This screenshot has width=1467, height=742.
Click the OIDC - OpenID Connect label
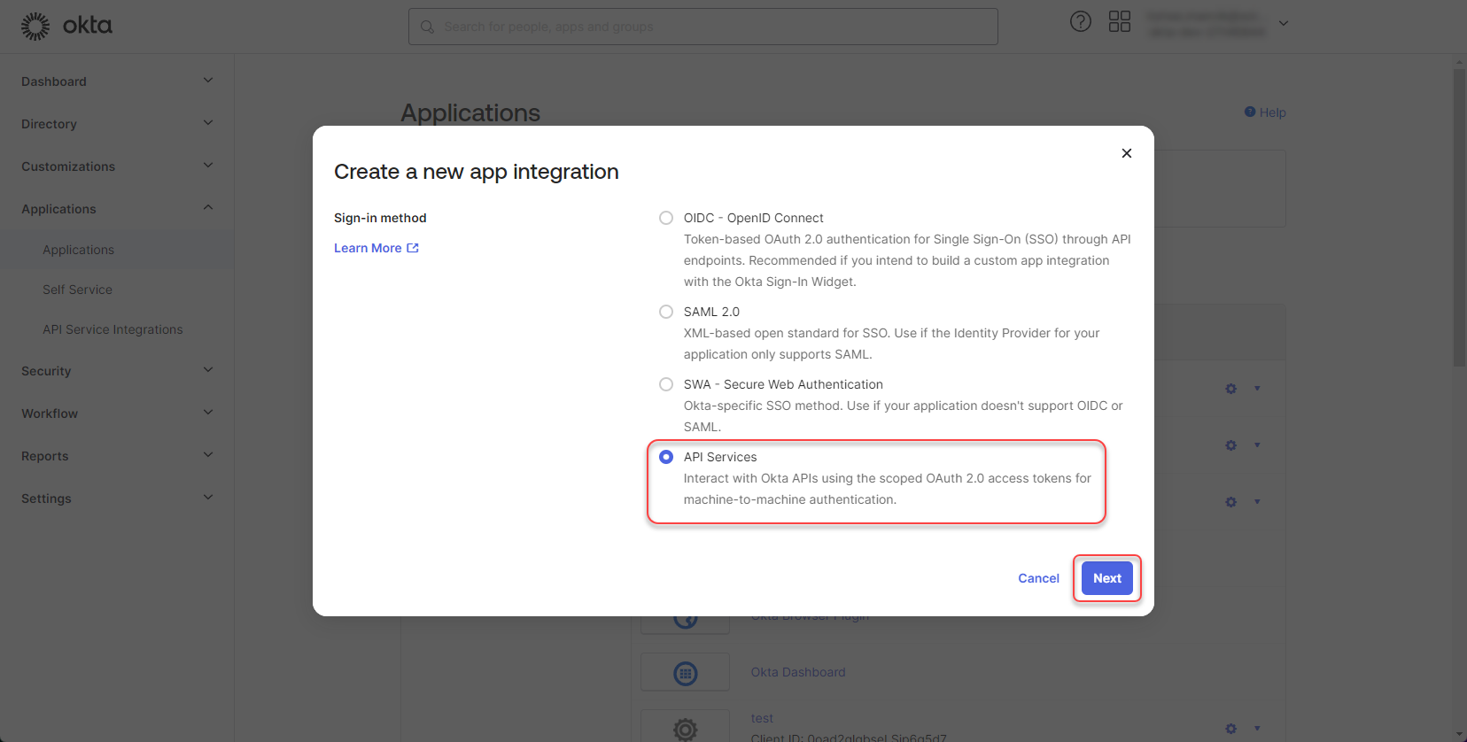[754, 218]
